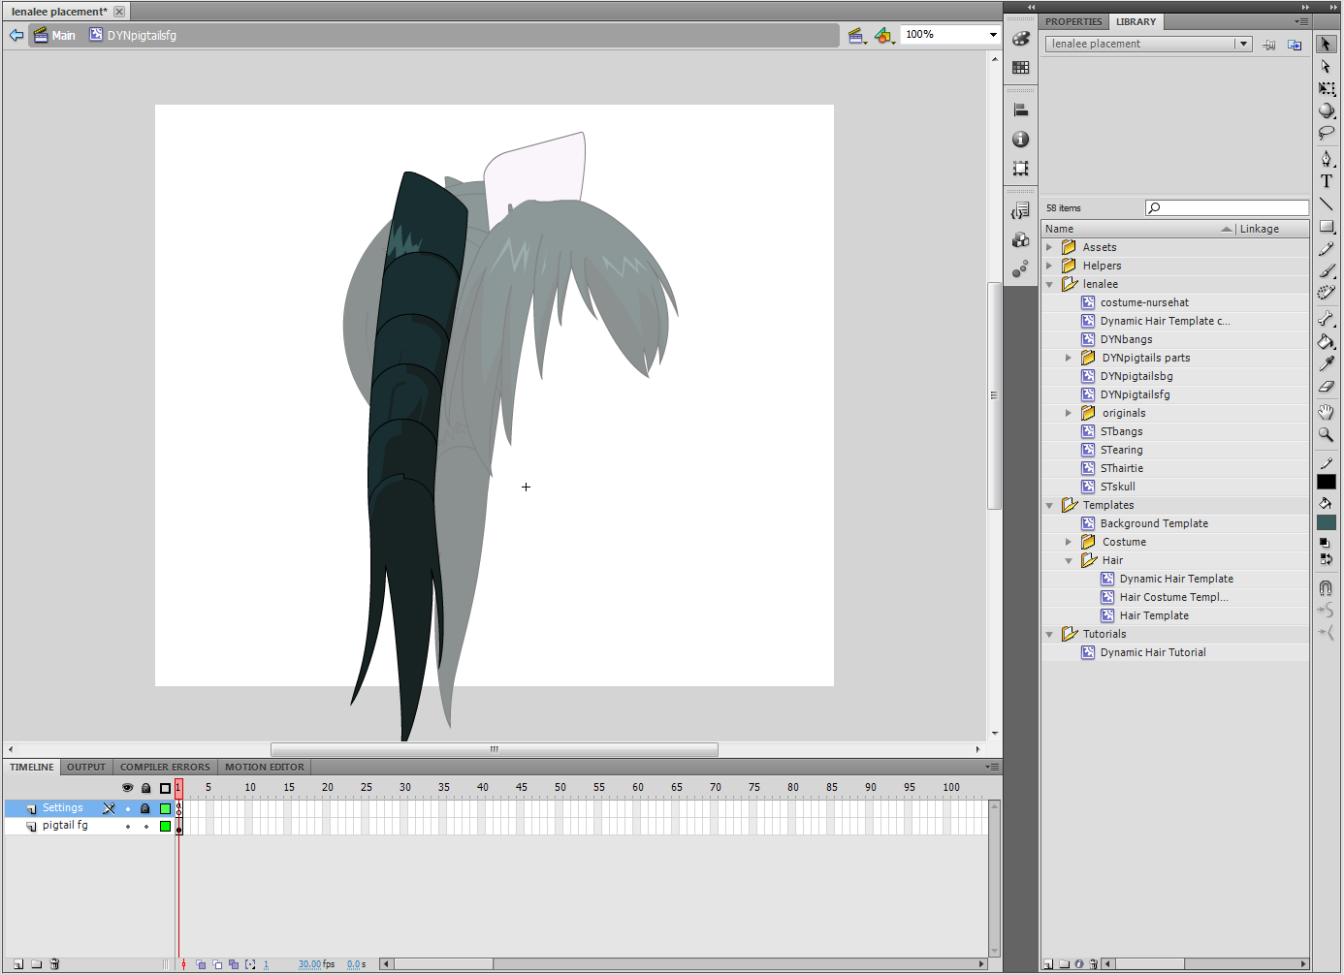Select the Pen tool
The width and height of the screenshot is (1344, 975).
coord(1326,158)
